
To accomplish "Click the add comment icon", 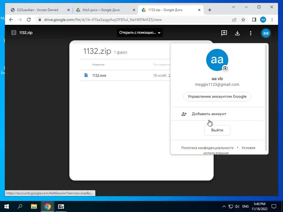I will pyautogui.click(x=224, y=33).
